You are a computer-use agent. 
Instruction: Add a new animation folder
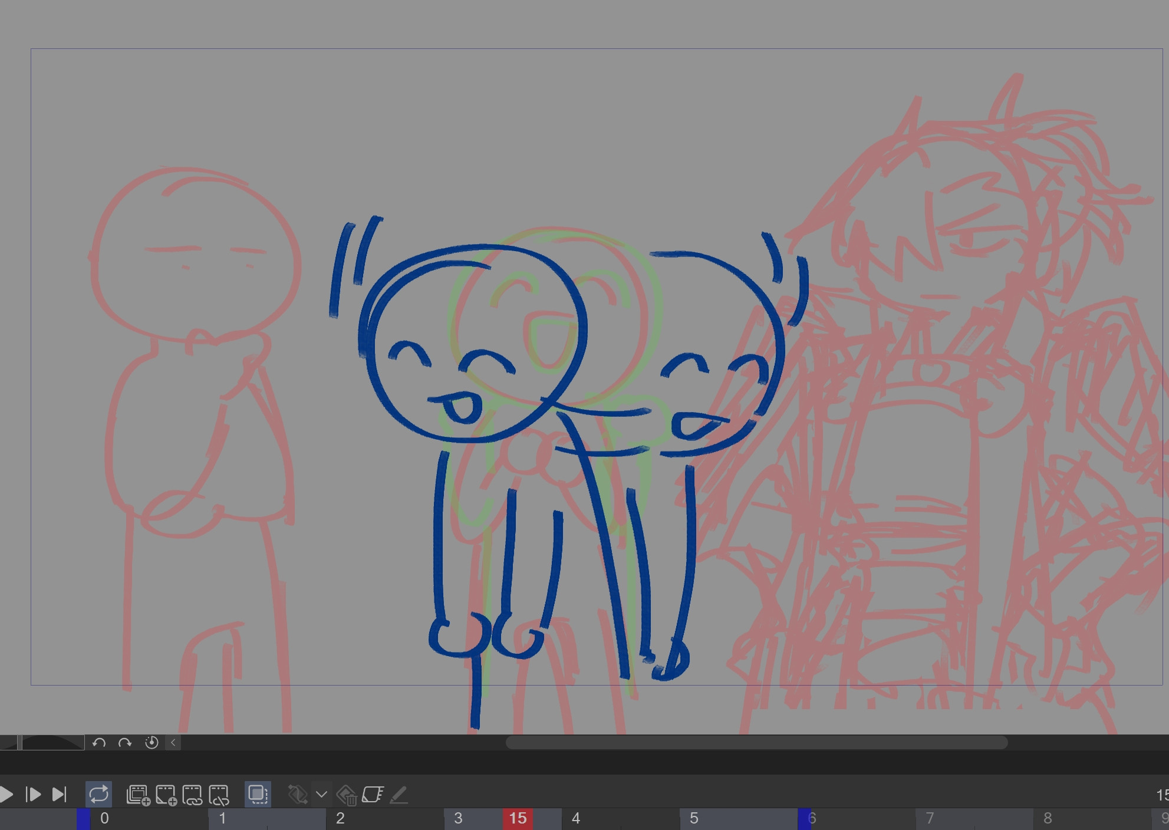tap(139, 795)
